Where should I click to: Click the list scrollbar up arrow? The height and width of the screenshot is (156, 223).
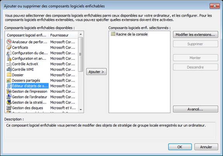[x=81, y=34]
